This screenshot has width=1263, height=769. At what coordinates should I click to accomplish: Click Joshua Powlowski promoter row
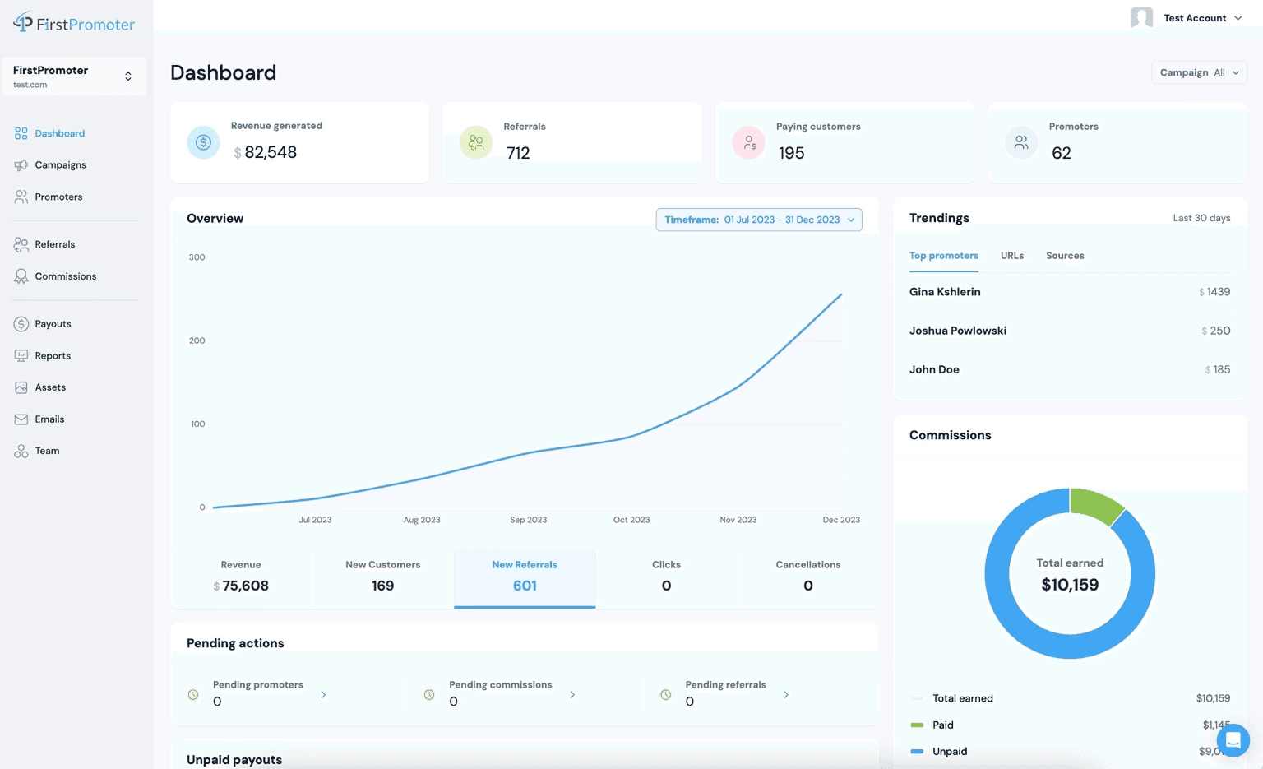pos(1070,331)
